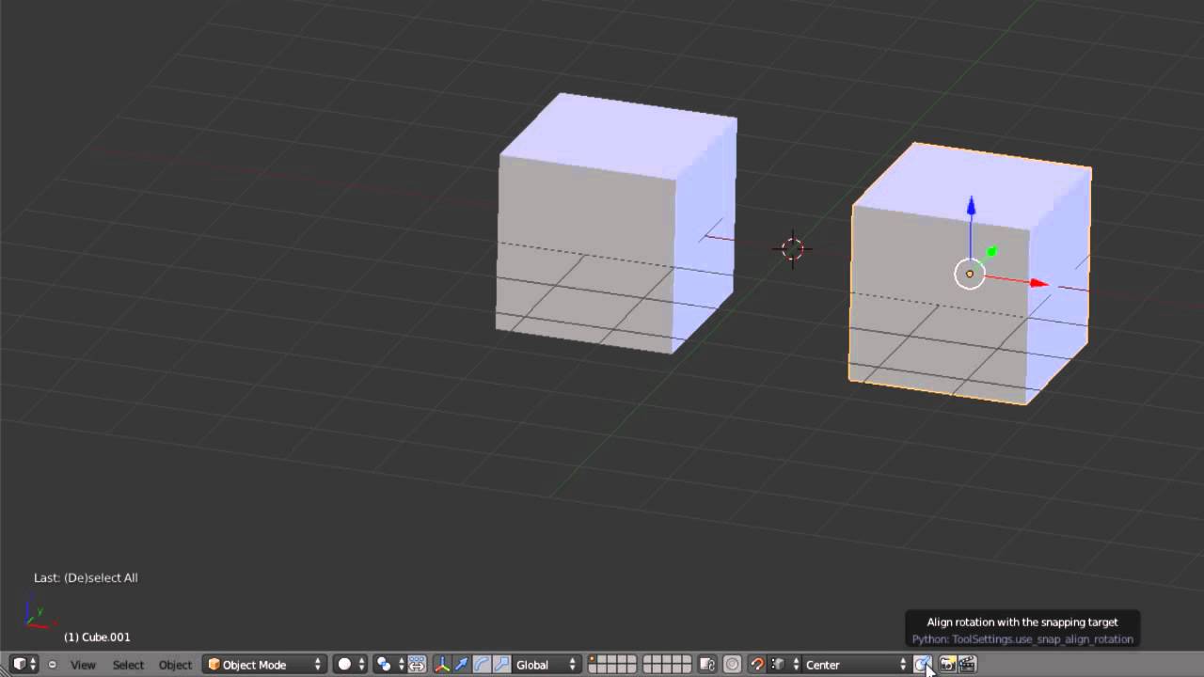Click the green Y-axis manipulator handle
This screenshot has width=1204, height=677.
point(991,252)
